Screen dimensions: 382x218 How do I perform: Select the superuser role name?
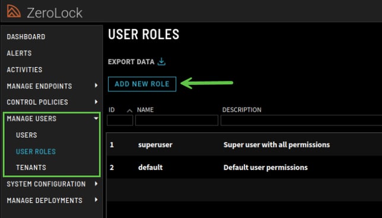[155, 145]
